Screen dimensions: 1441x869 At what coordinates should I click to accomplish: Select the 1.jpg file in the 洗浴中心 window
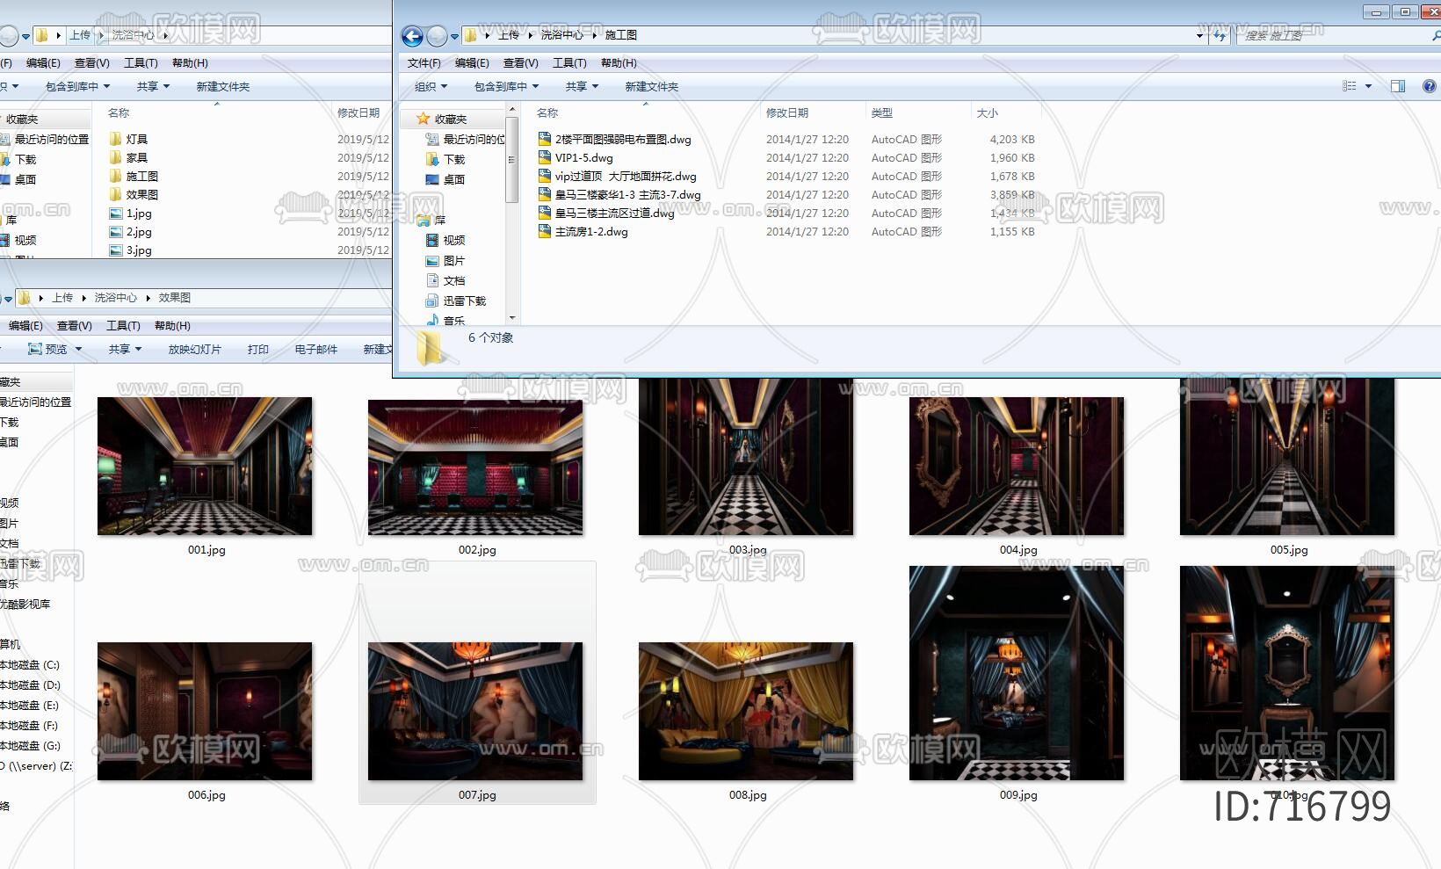coord(130,213)
